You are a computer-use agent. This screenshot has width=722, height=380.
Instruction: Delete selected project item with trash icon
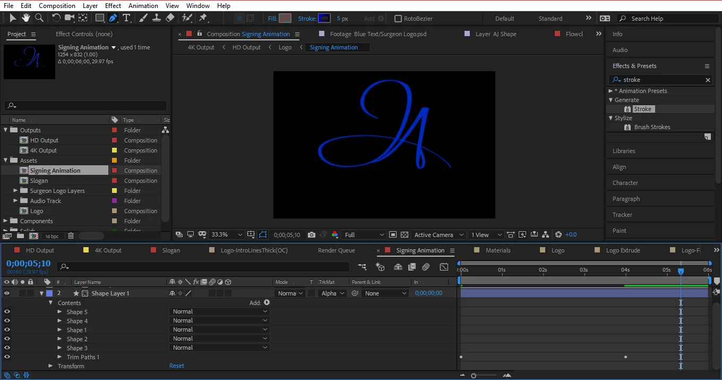pos(71,236)
